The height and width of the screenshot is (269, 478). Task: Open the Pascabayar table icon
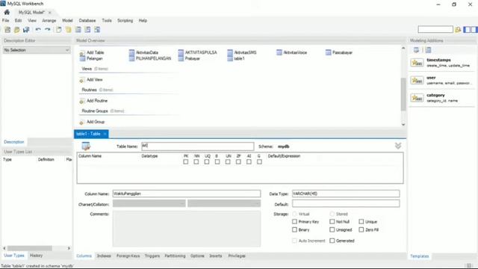329,52
